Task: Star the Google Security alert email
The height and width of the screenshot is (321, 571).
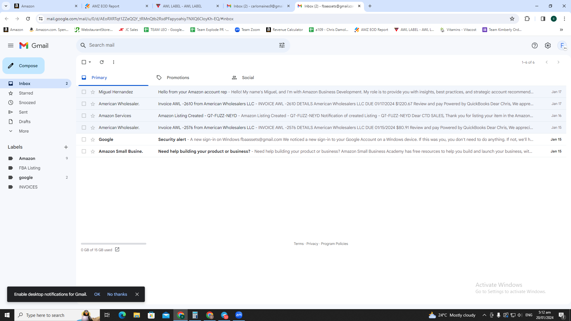Action: coord(93,139)
